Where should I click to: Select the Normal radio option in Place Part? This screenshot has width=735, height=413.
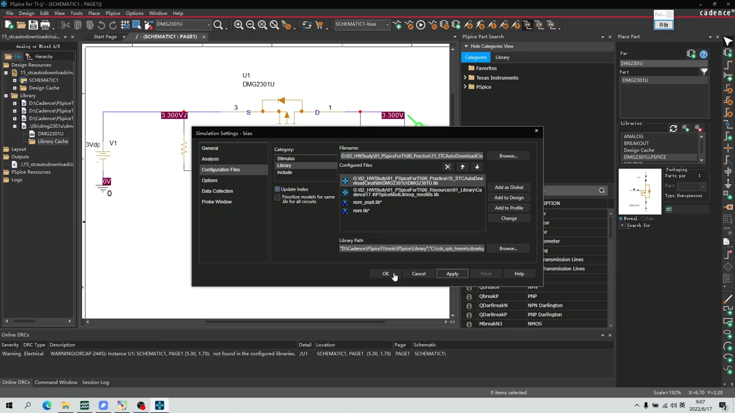[x=621, y=219]
